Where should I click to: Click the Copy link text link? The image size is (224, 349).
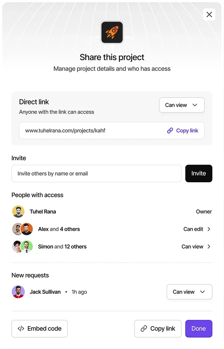(x=187, y=131)
